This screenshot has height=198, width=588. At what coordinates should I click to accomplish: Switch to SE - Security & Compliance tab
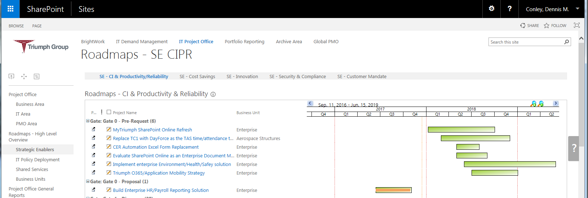(x=298, y=76)
